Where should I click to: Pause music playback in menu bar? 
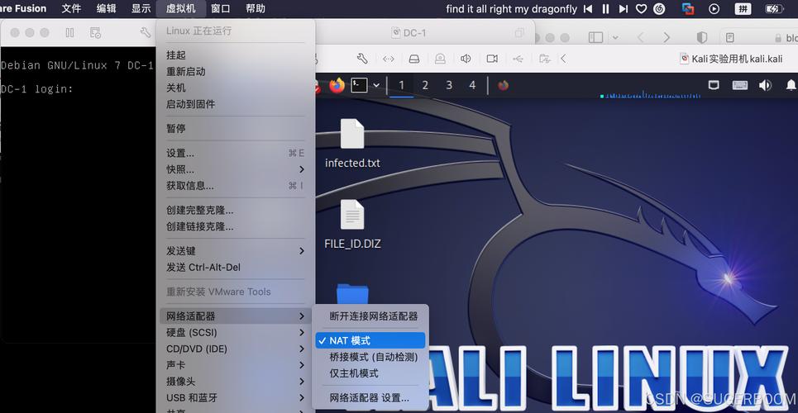605,8
